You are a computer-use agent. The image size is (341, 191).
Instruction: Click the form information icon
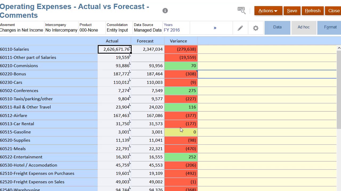coord(165,11)
